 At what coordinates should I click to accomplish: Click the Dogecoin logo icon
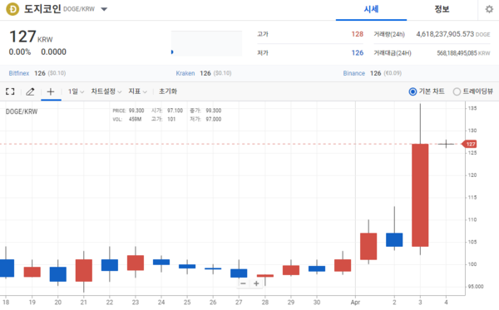(12, 9)
